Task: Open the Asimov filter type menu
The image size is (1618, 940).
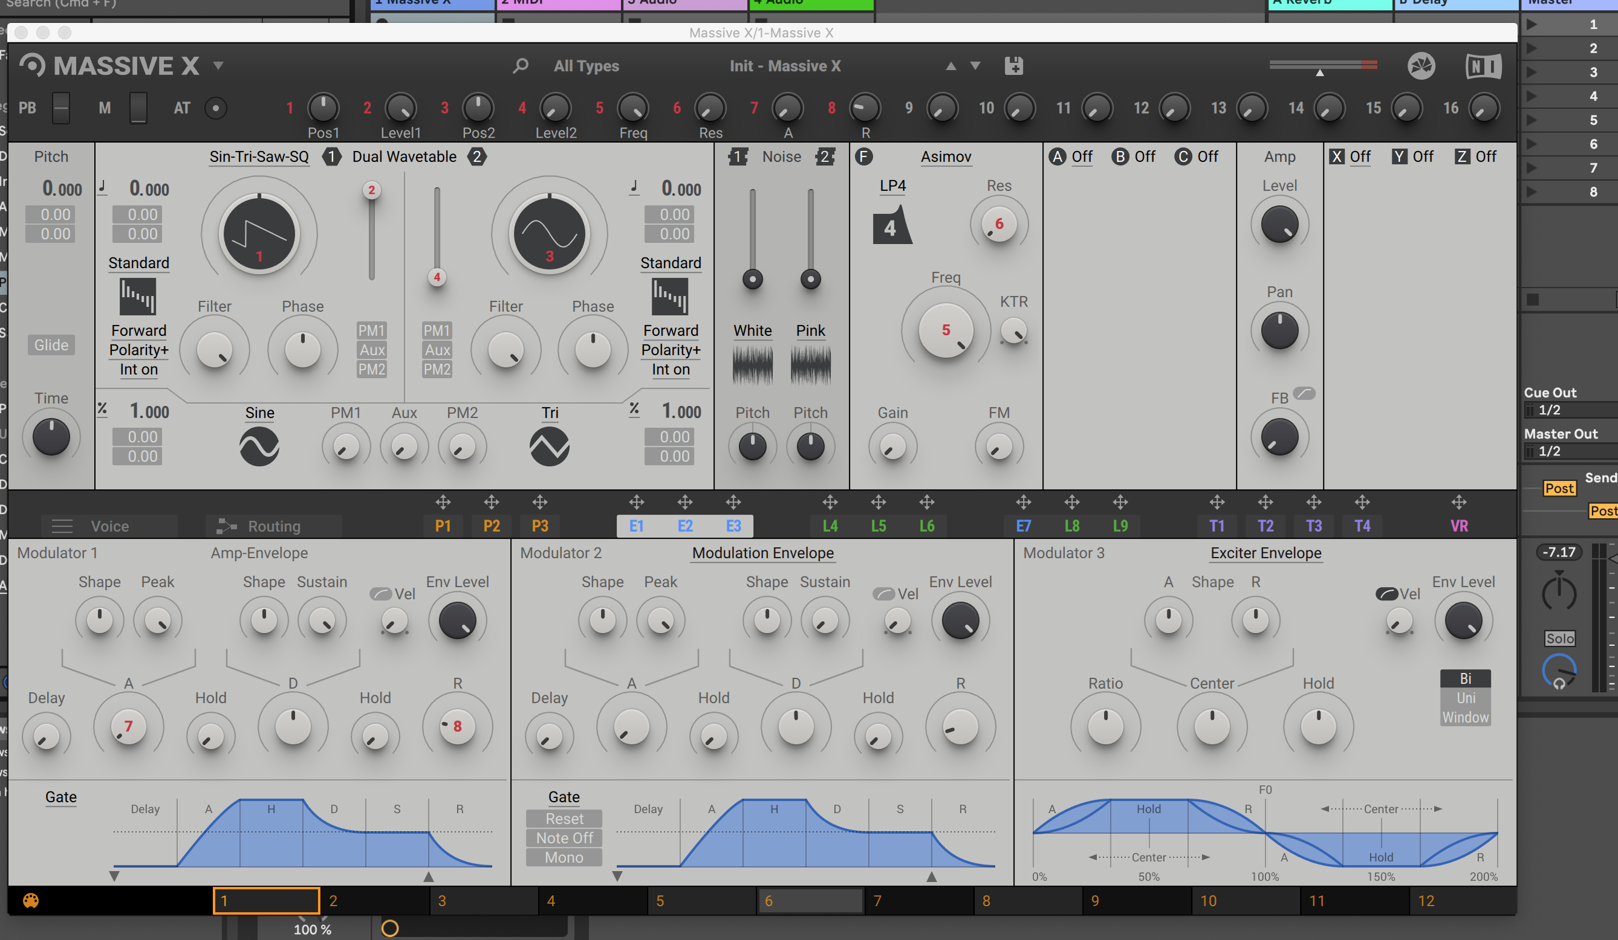Action: [x=946, y=156]
